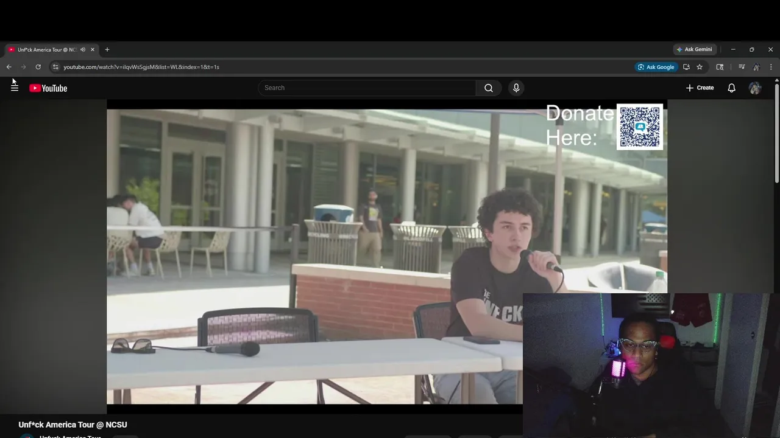
Task: Open the tab search/side panel icon
Action: (x=720, y=67)
